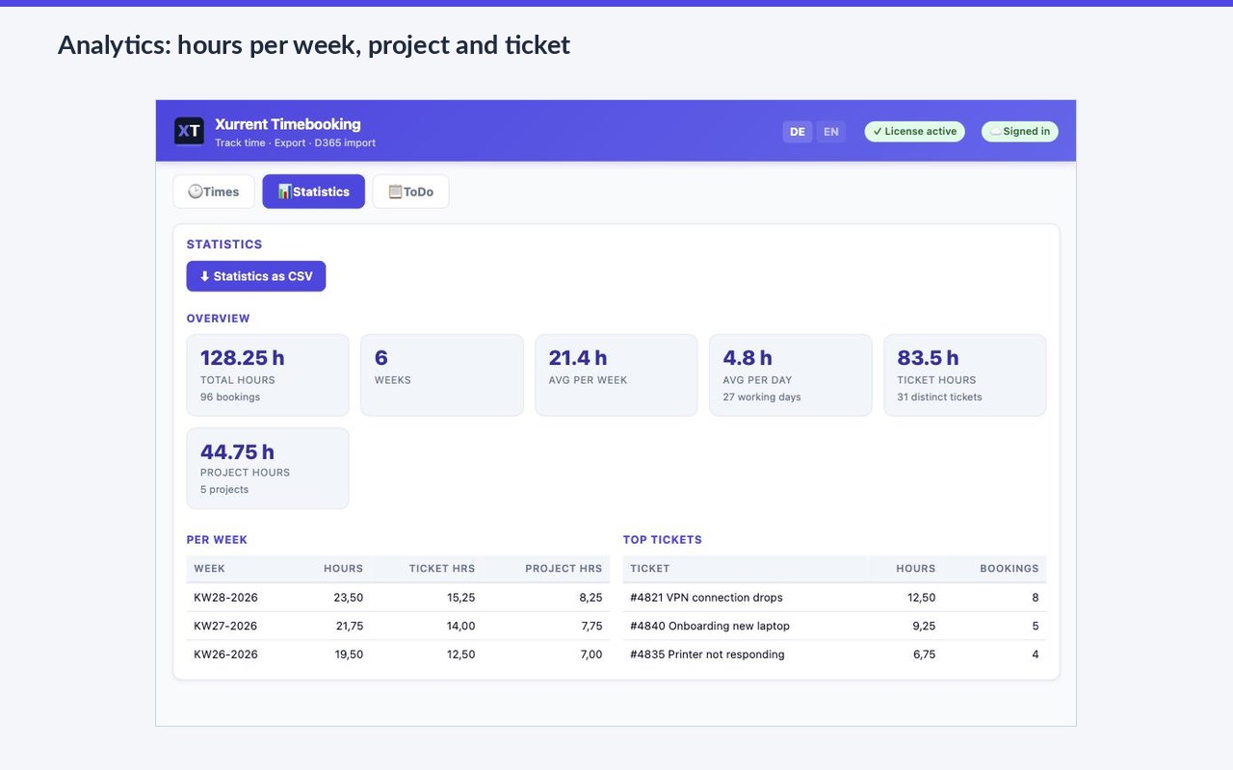1233x770 pixels.
Task: Select the Statistics tab
Action: coord(313,192)
